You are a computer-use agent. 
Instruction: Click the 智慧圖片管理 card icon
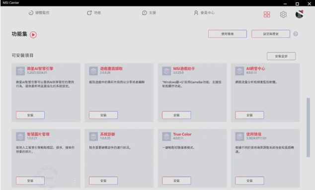(x=20, y=136)
